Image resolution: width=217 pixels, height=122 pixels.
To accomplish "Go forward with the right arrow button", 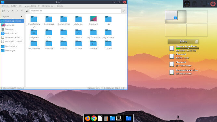I will coord(17,11).
